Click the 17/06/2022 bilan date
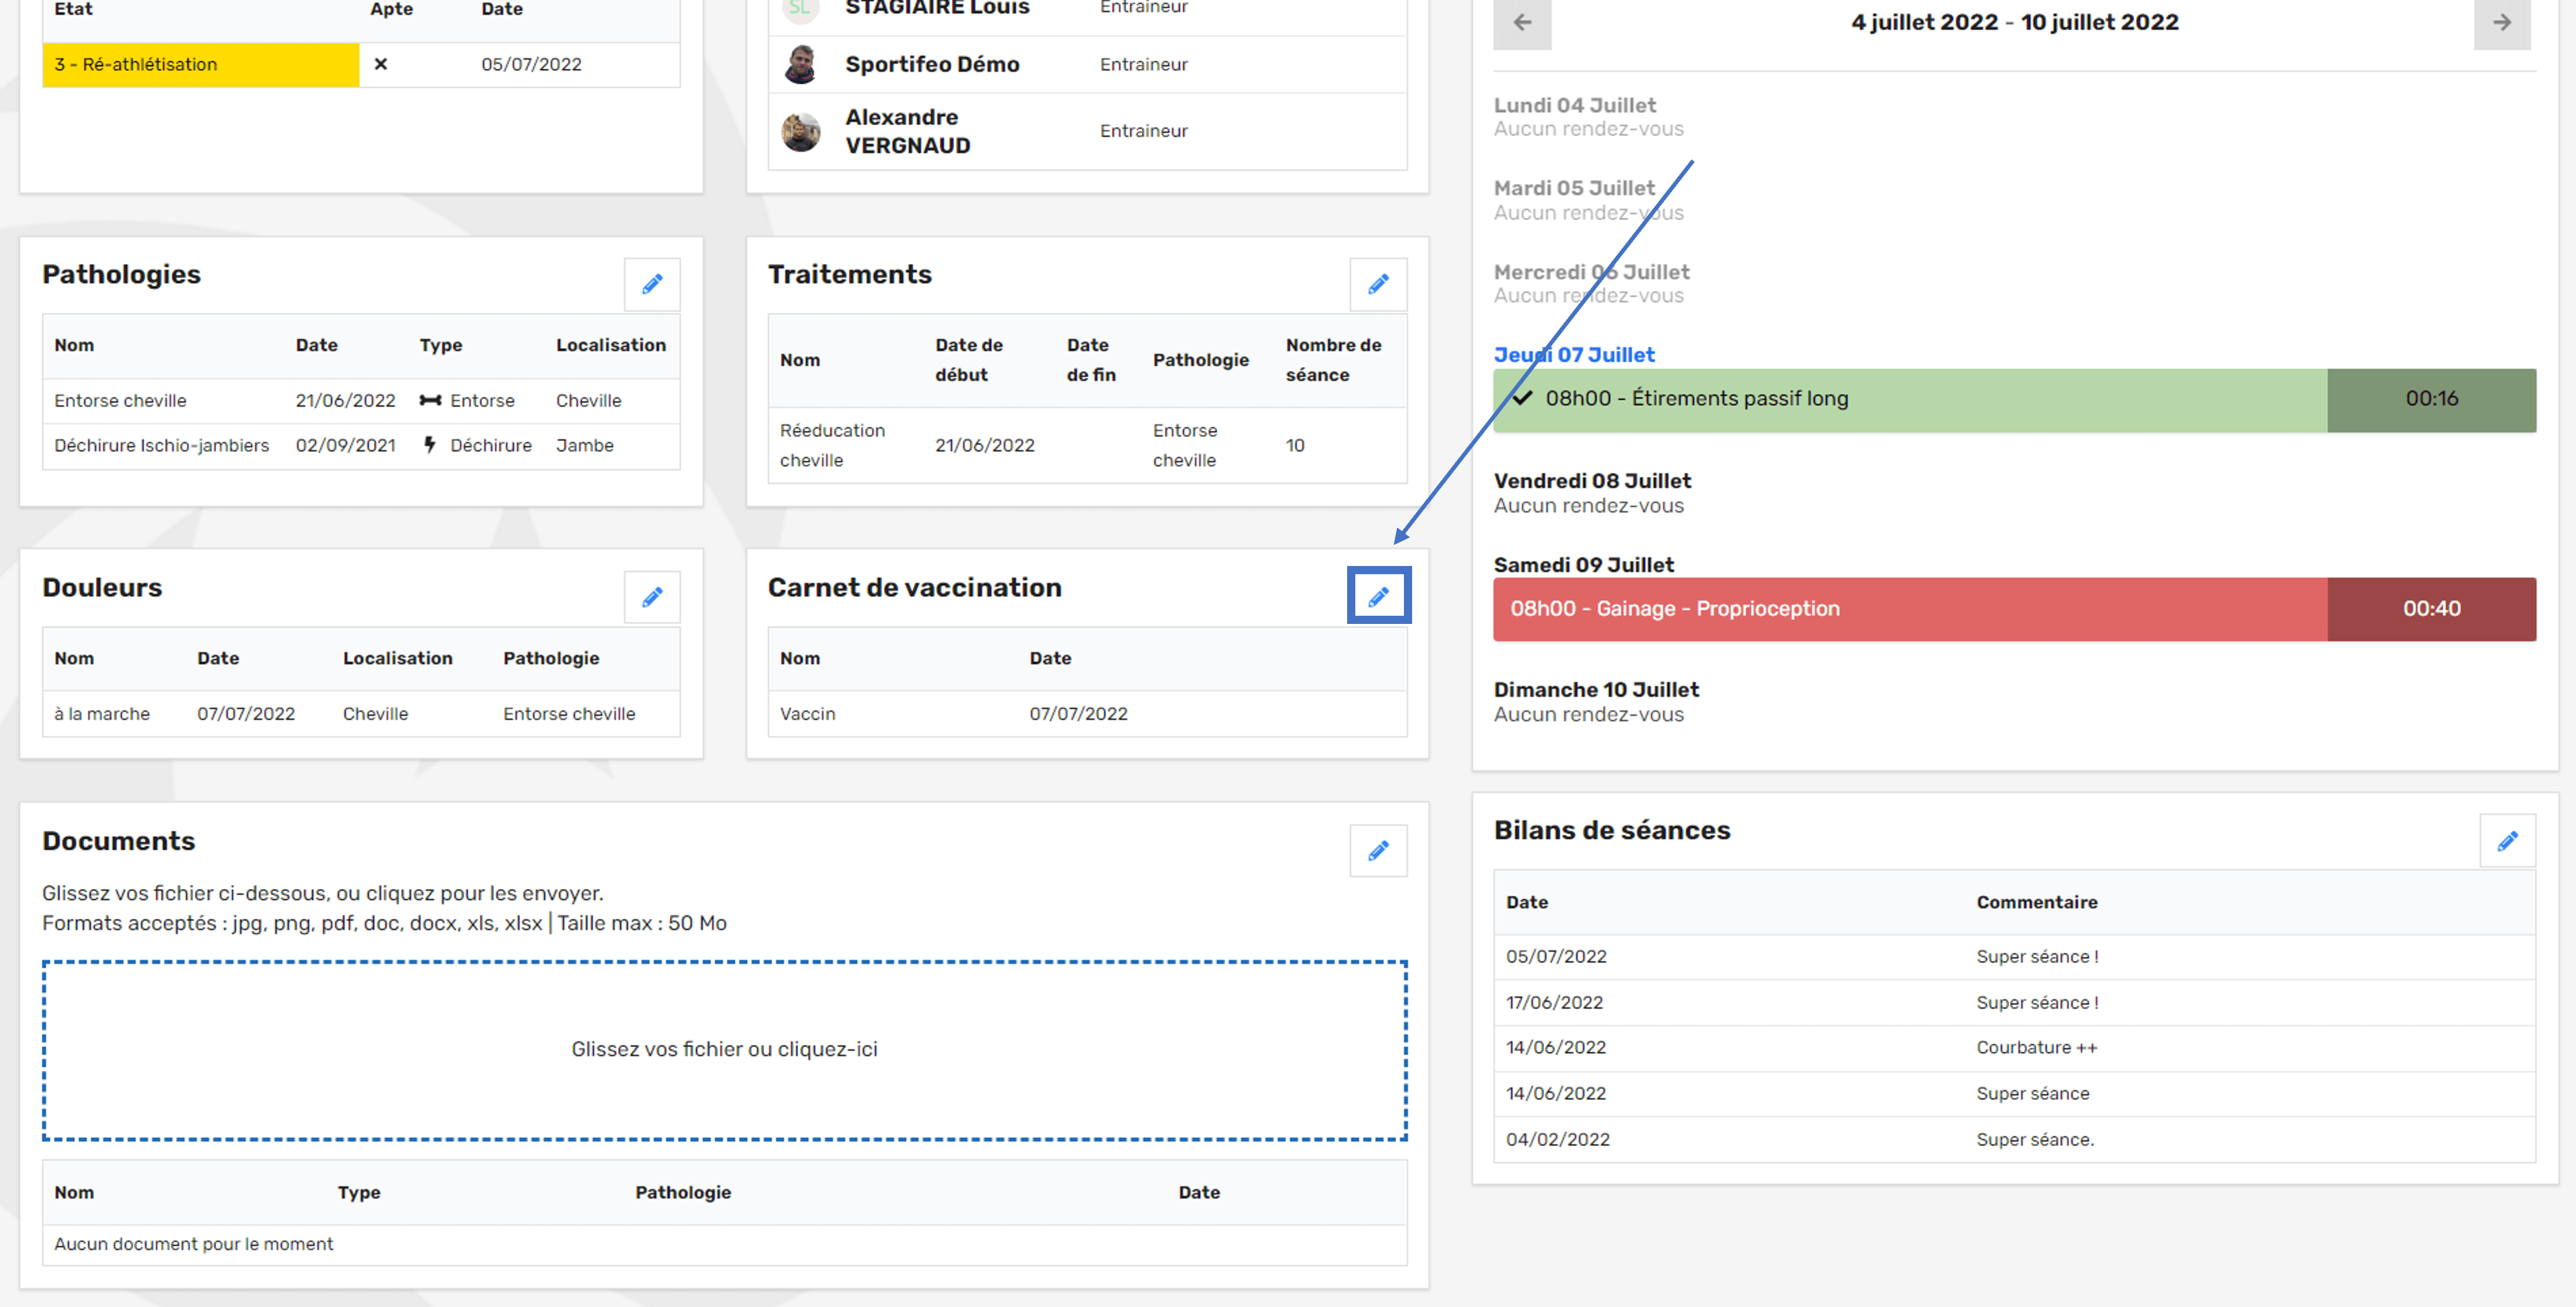Image resolution: width=2576 pixels, height=1307 pixels. pyautogui.click(x=1554, y=1002)
